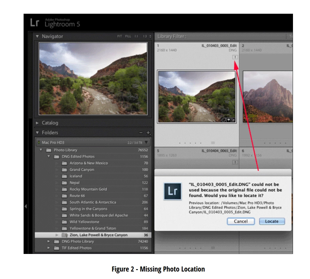
Task: Select the mountain peak thumbnail in grid cell 2
Action: coord(268,97)
